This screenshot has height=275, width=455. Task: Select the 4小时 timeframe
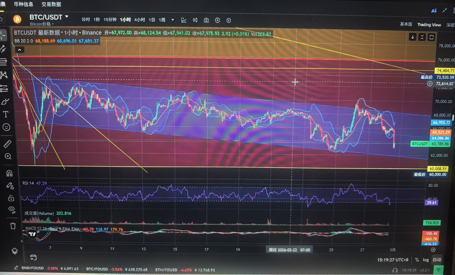pyautogui.click(x=140, y=20)
